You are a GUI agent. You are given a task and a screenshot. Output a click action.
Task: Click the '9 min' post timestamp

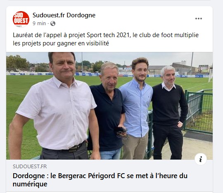(39, 23)
